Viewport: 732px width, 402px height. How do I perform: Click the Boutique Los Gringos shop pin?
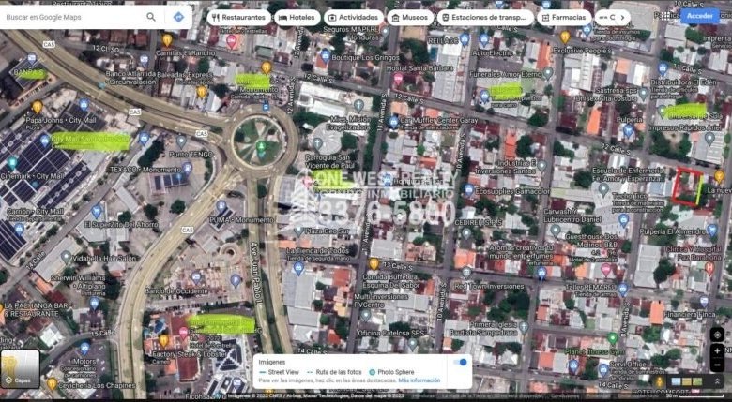[326, 55]
